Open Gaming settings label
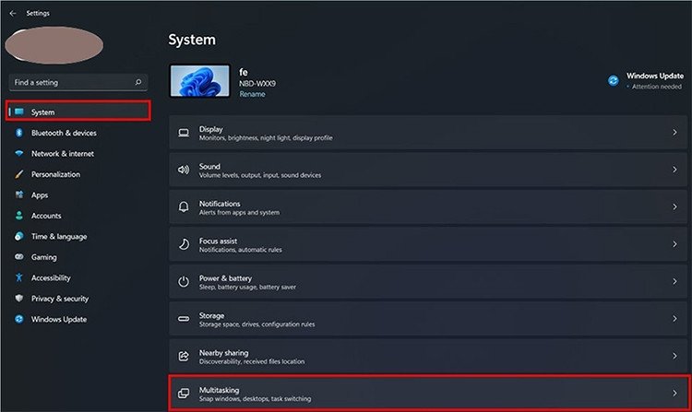 (x=43, y=257)
